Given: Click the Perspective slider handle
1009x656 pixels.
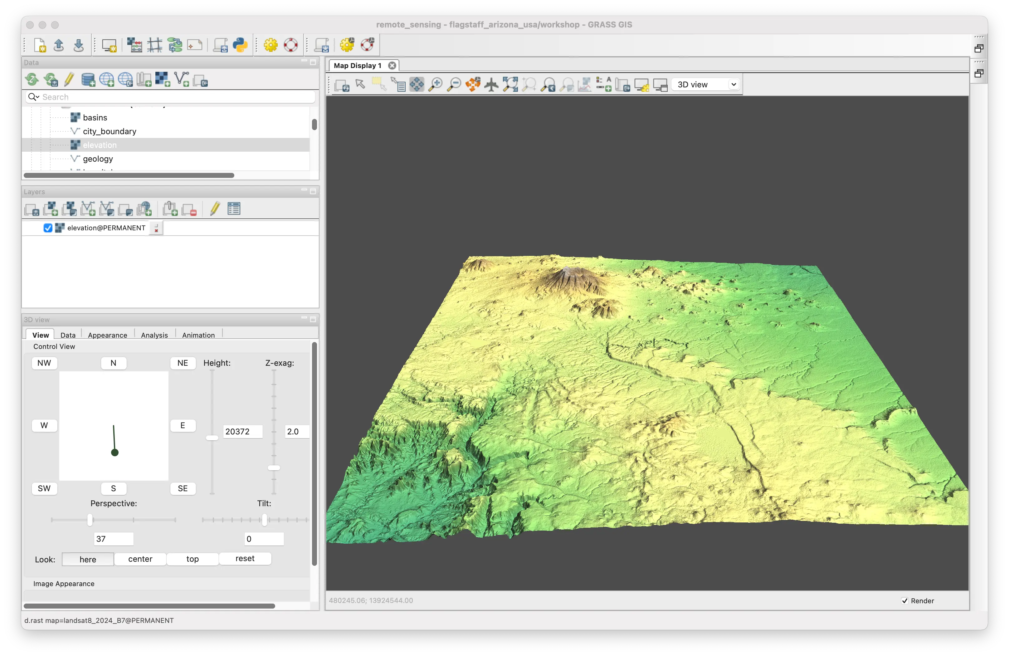Looking at the screenshot, I should [90, 519].
